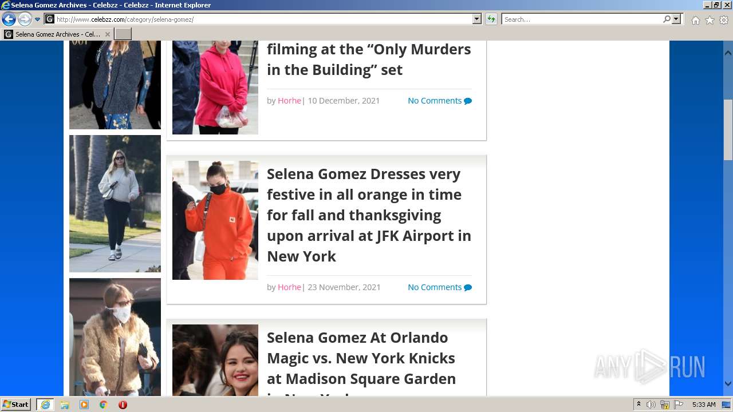The image size is (733, 412).
Task: Open the Only Murders in the Building article
Action: click(369, 60)
